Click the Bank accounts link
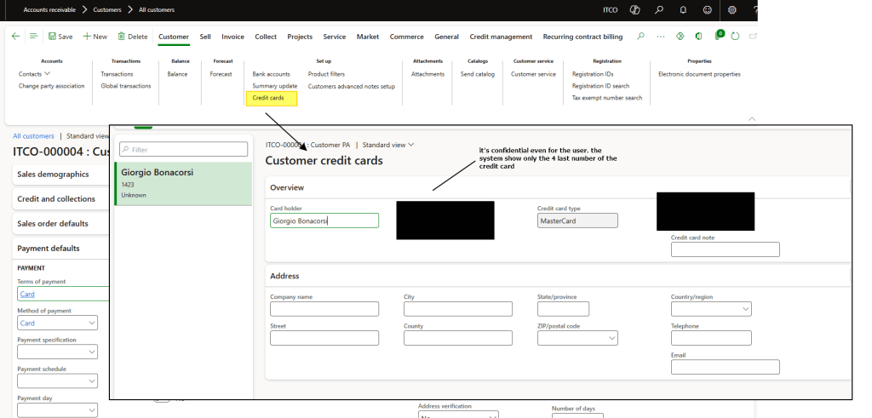Viewport: 872px width, 418px height. 271,74
